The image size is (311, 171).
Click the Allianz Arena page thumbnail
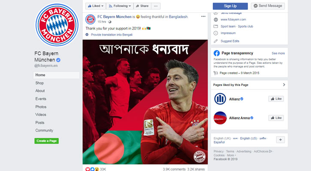click(x=220, y=118)
